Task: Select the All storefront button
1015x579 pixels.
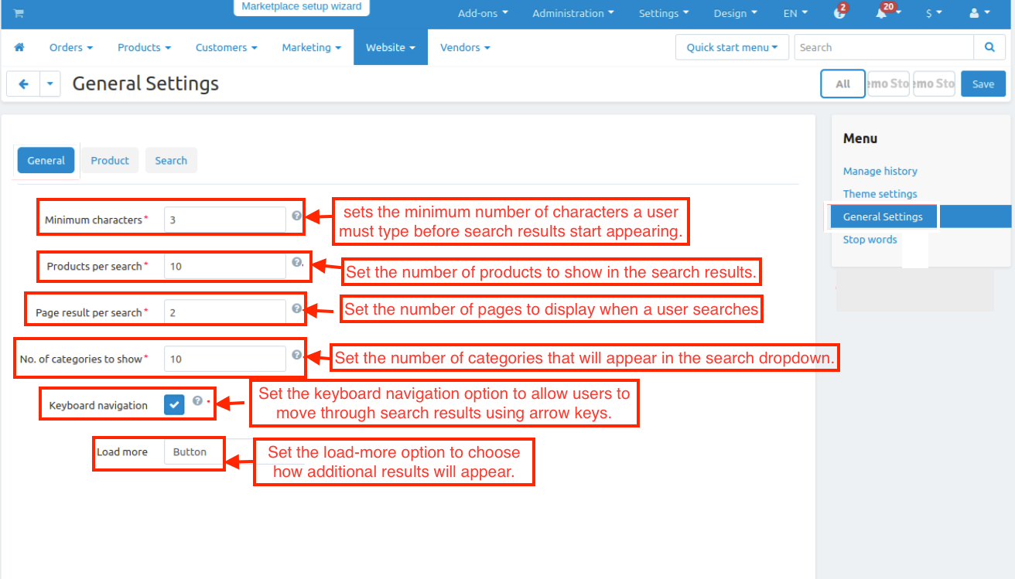Action: [x=842, y=84]
